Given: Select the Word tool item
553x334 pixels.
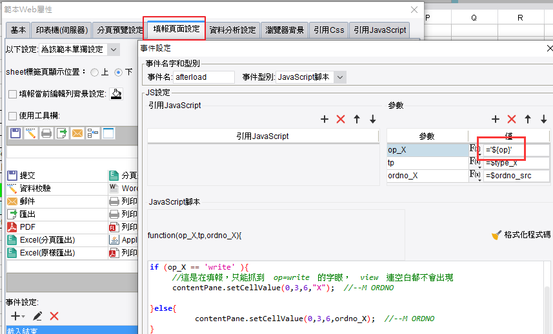Looking at the screenshot, I should click(x=123, y=189).
